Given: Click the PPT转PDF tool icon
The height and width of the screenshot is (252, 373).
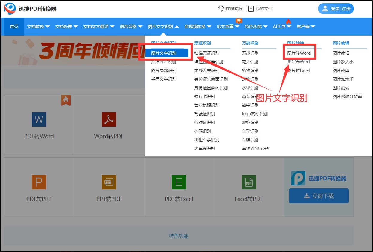Looking at the screenshot, I should point(109,182).
